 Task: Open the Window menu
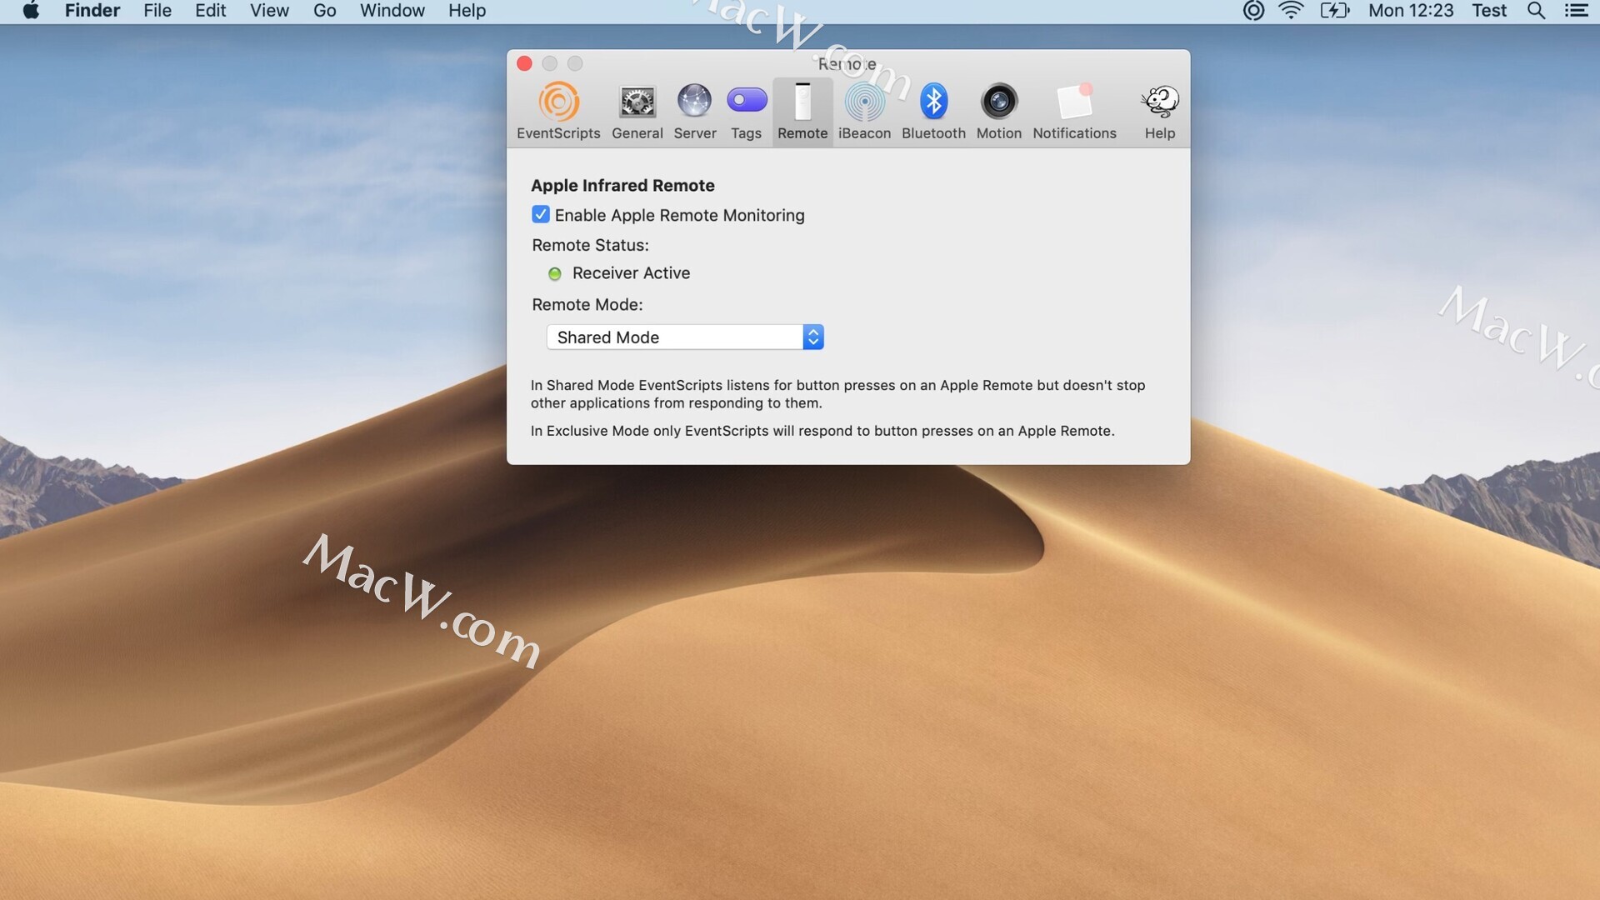(392, 11)
